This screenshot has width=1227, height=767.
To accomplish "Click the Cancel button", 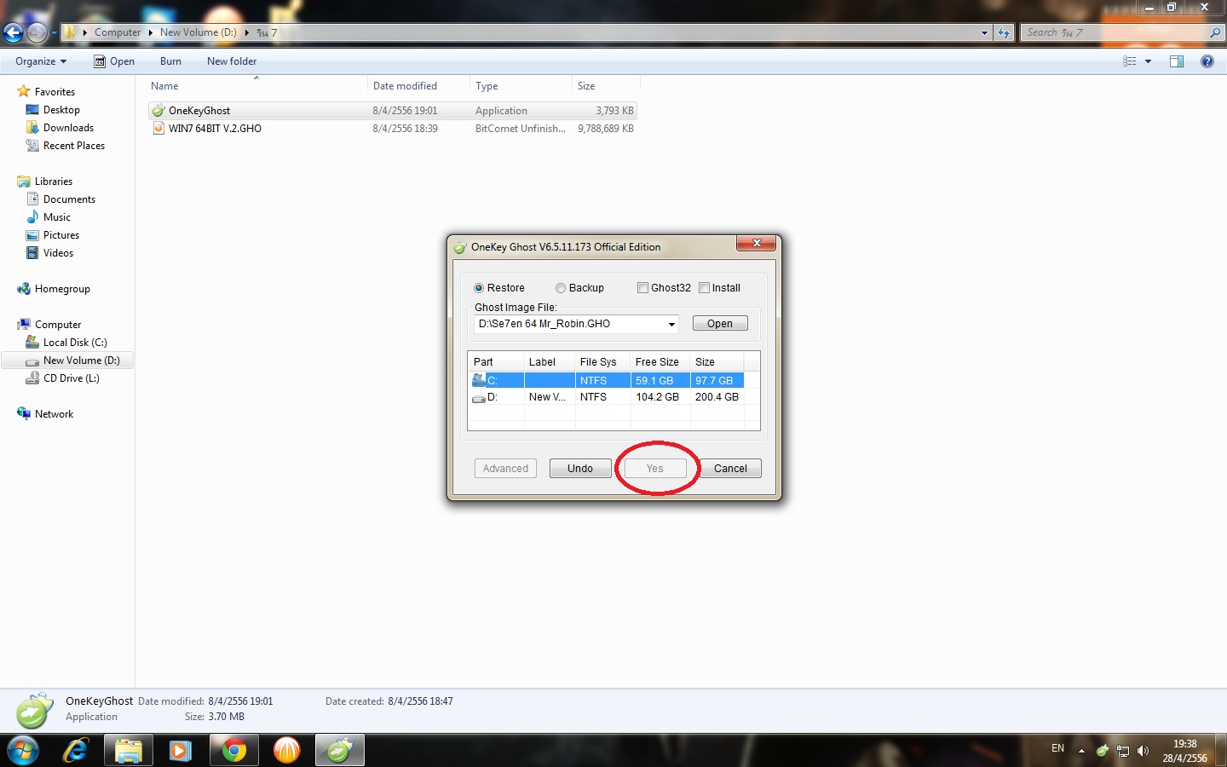I will [730, 469].
